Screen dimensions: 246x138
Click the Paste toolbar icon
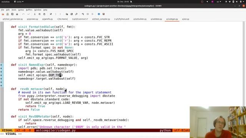tap(45, 14)
